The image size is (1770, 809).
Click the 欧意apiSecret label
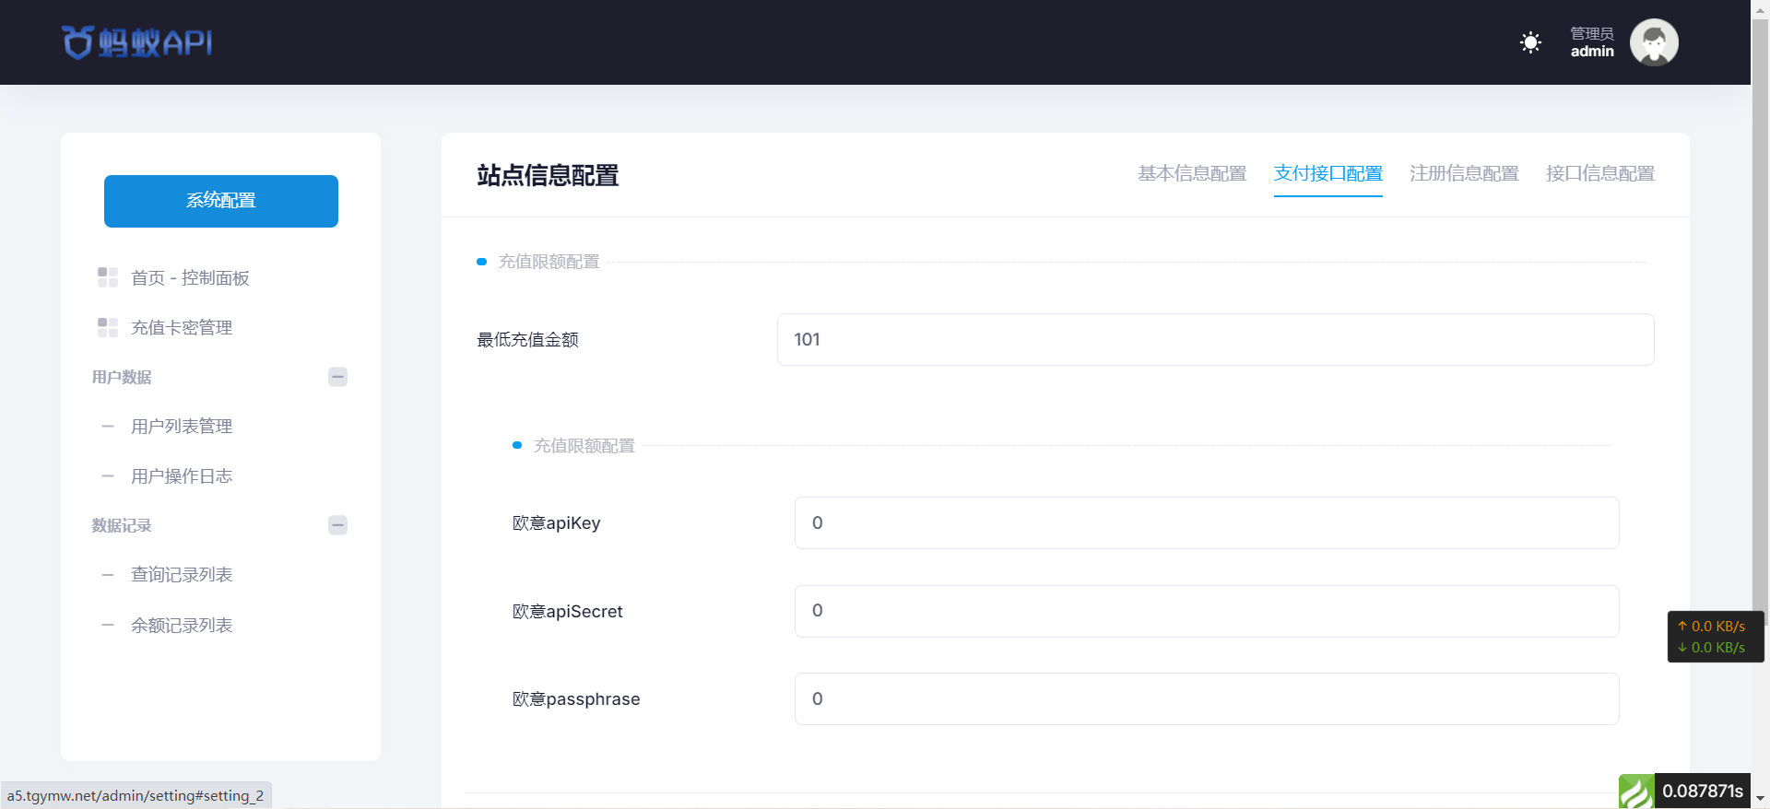pyautogui.click(x=567, y=612)
